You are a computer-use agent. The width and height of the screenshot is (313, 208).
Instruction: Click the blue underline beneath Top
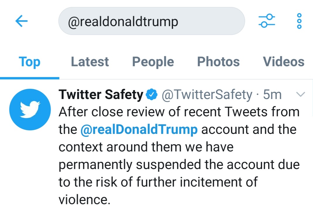coord(29,78)
